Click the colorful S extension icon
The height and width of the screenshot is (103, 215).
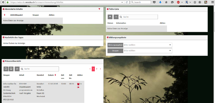point(206,2)
